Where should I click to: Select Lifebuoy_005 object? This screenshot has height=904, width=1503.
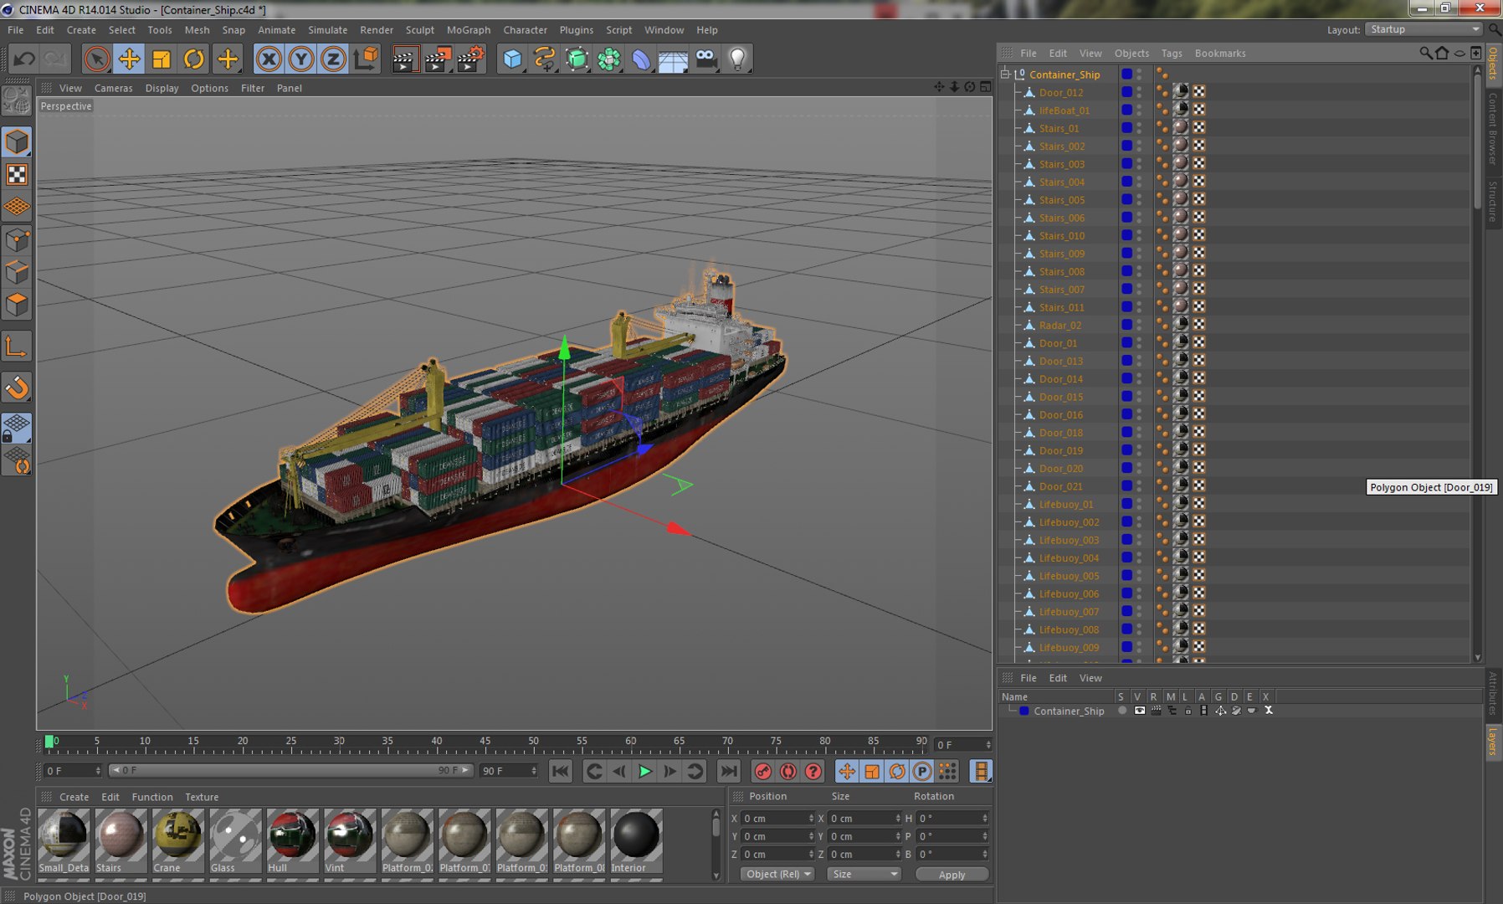pos(1069,576)
